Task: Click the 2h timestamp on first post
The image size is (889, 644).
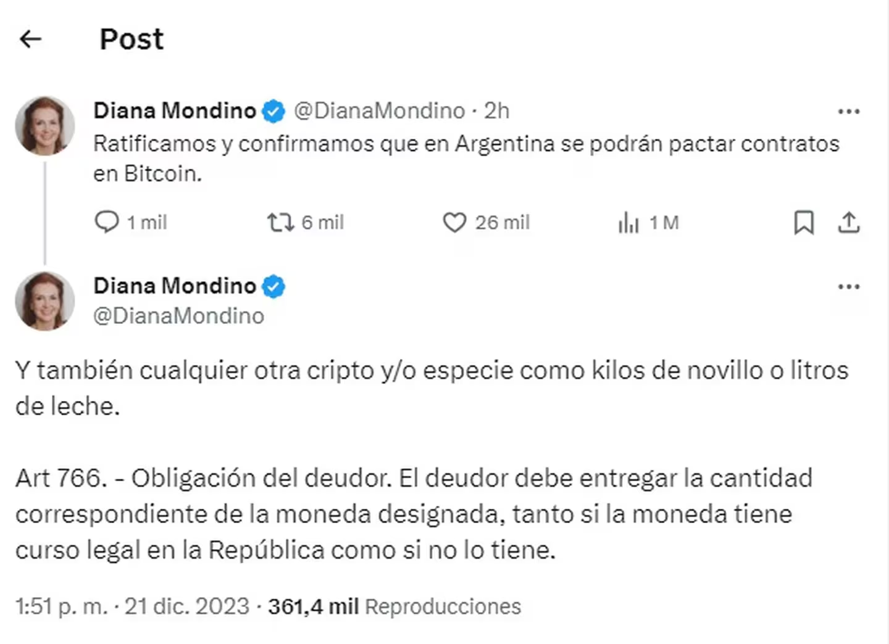Action: tap(496, 111)
